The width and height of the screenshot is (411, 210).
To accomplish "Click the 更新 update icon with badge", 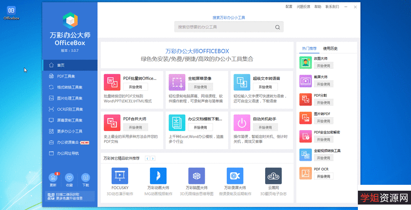I will tap(53, 178).
